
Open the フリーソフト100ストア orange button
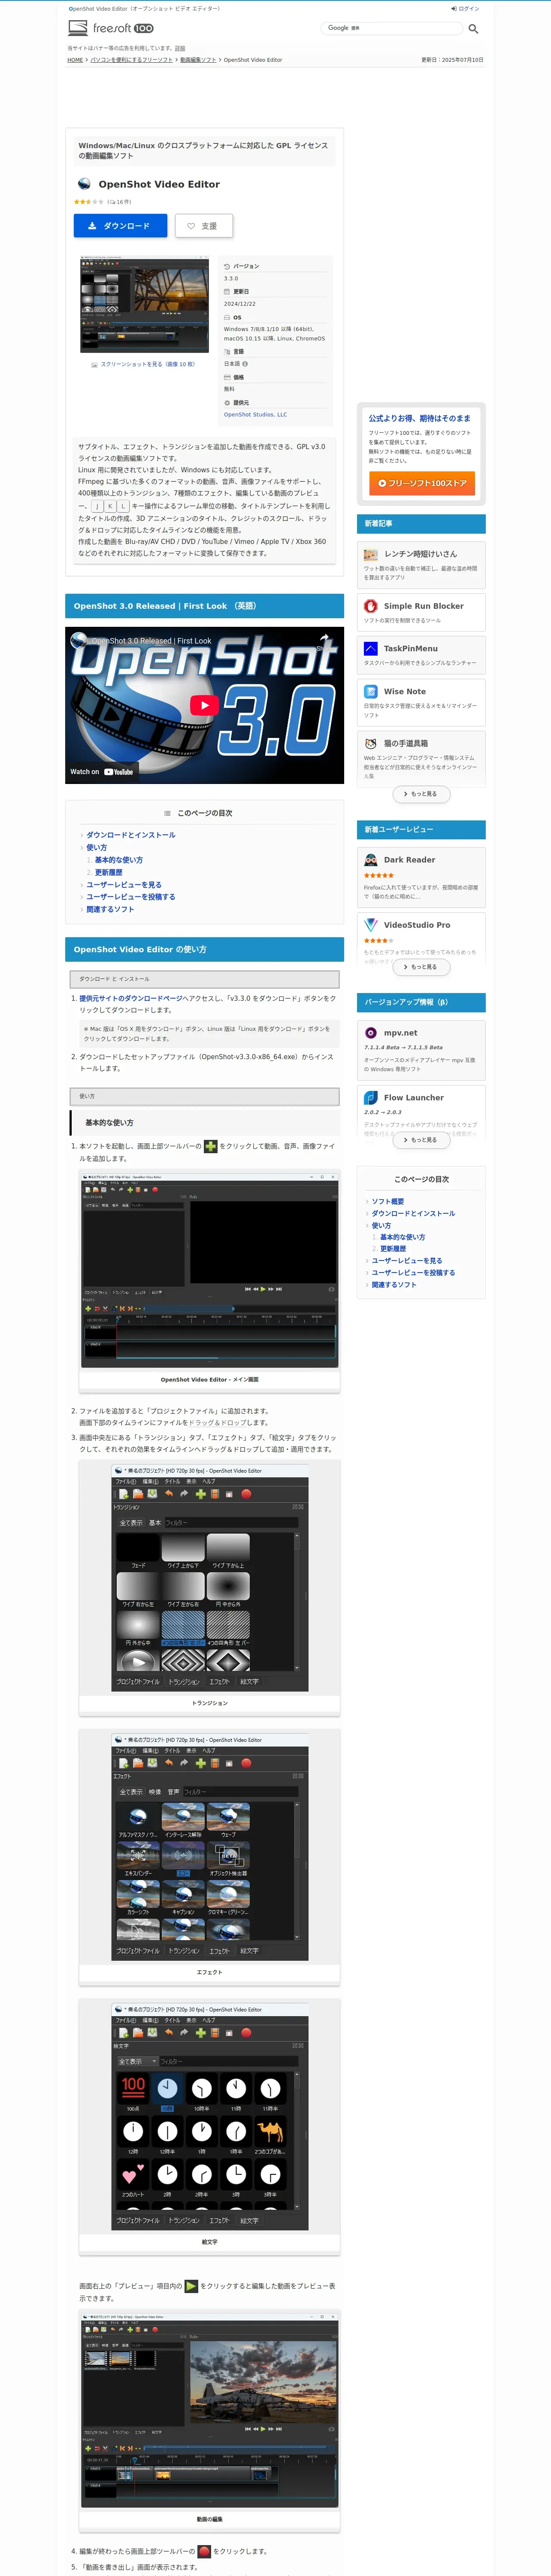422,483
